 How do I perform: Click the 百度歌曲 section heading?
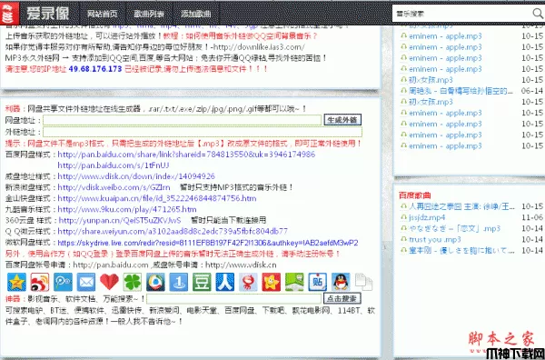(x=415, y=195)
